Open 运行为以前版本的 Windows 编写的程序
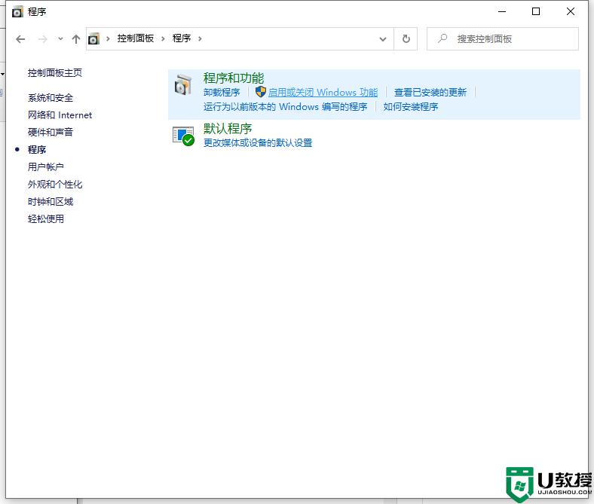Screen dimensions: 594x504 (285, 107)
